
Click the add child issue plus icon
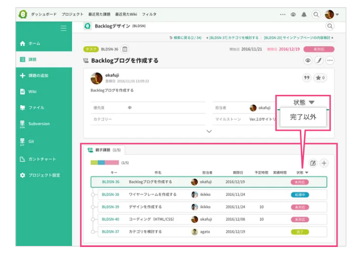324,163
